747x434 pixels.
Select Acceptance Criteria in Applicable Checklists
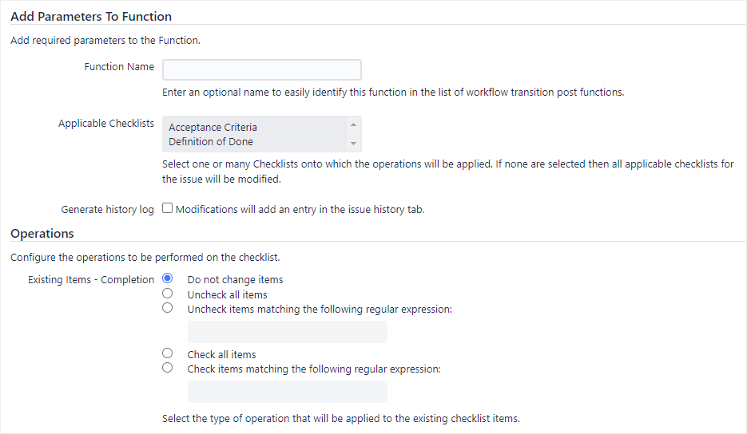[213, 127]
